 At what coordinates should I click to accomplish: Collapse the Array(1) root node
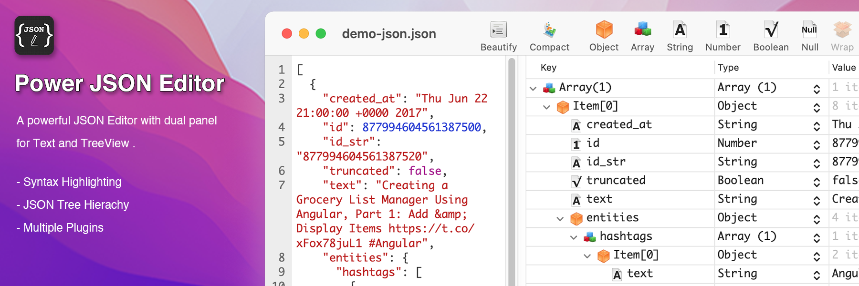[x=533, y=88]
